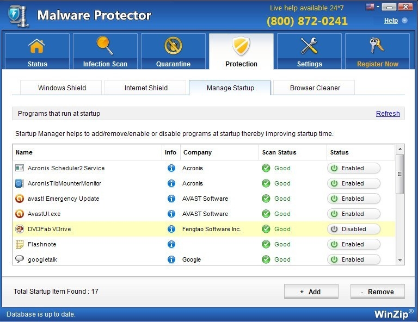Viewport: 418px width, 322px height.
Task: Click the startup list scrollbar thumb
Action: click(x=400, y=174)
